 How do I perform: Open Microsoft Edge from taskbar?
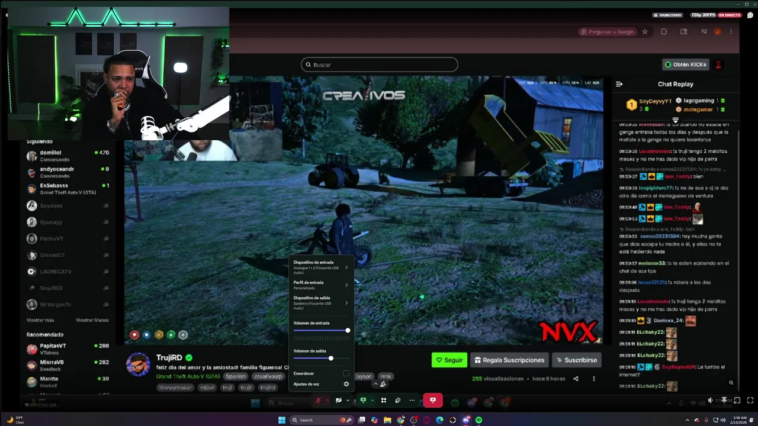439,420
